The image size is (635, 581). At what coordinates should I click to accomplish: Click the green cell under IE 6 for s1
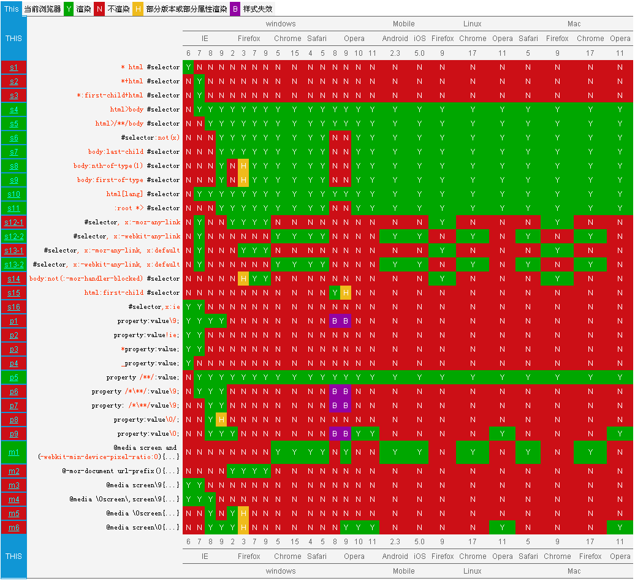click(x=188, y=67)
